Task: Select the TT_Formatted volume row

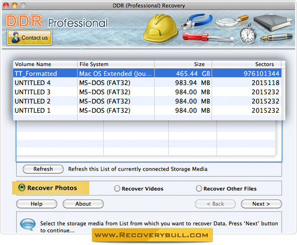Action: 147,73
